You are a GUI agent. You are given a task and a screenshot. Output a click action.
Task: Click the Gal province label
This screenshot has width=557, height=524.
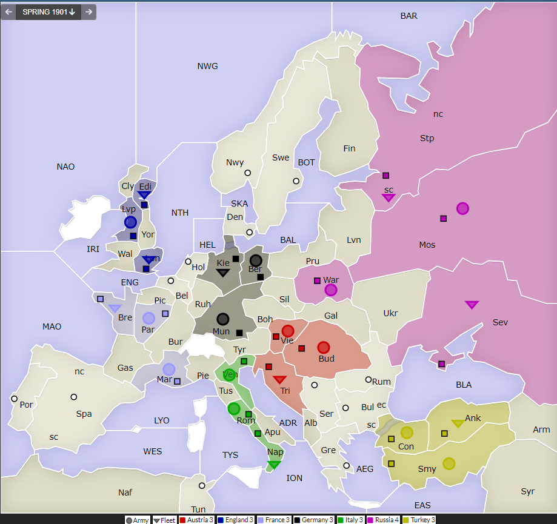click(331, 316)
